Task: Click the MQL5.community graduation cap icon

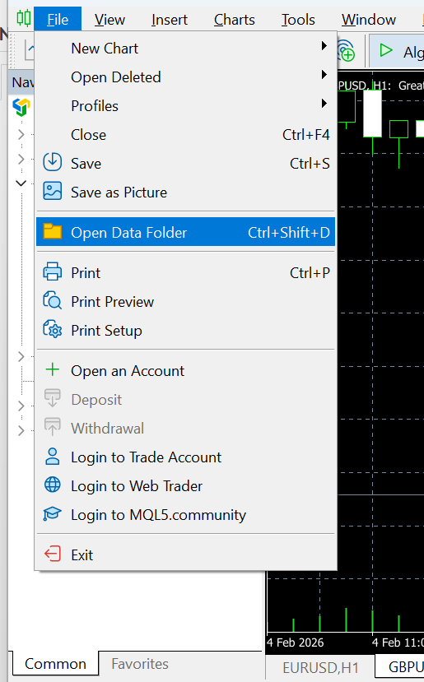Action: coord(52,514)
